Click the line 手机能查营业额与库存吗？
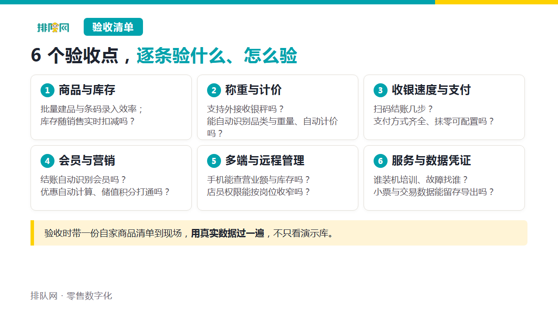Image resolution: width=558 pixels, height=314 pixels. 259,180
